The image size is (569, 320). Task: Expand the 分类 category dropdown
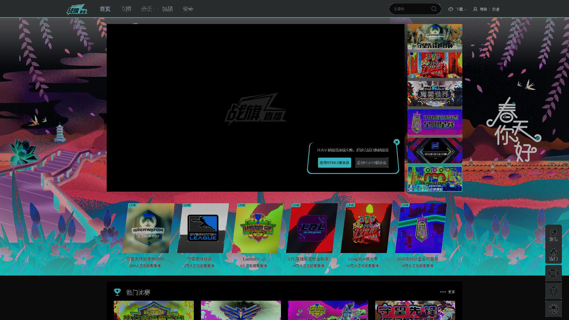click(149, 9)
